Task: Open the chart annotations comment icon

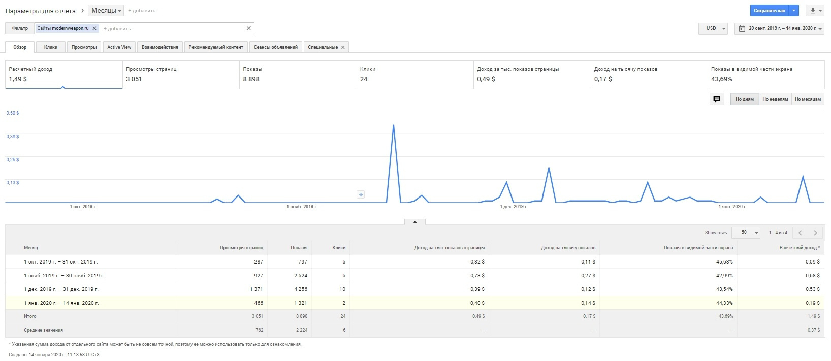Action: [x=717, y=99]
